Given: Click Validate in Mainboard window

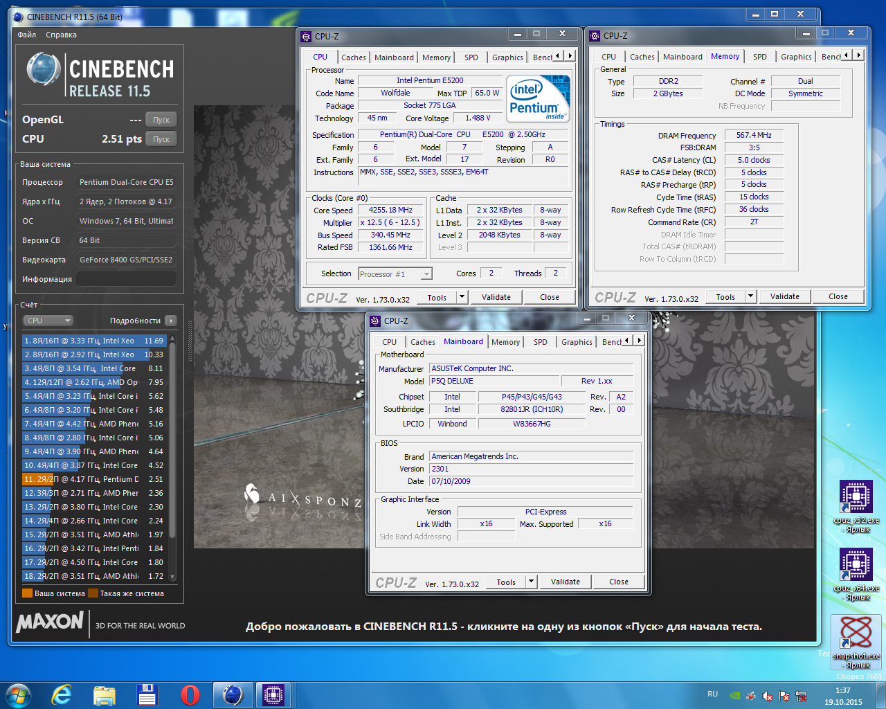Looking at the screenshot, I should coord(566,582).
